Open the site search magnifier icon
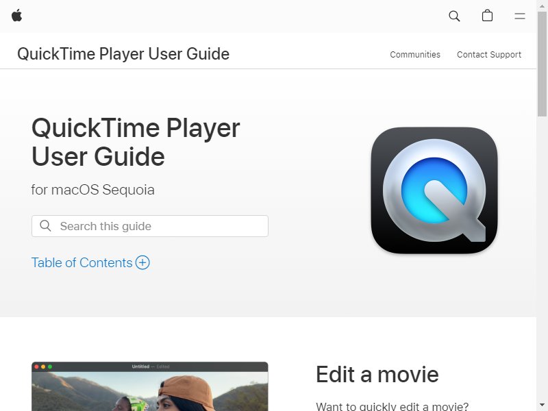Image resolution: width=548 pixels, height=411 pixels. pyautogui.click(x=454, y=16)
